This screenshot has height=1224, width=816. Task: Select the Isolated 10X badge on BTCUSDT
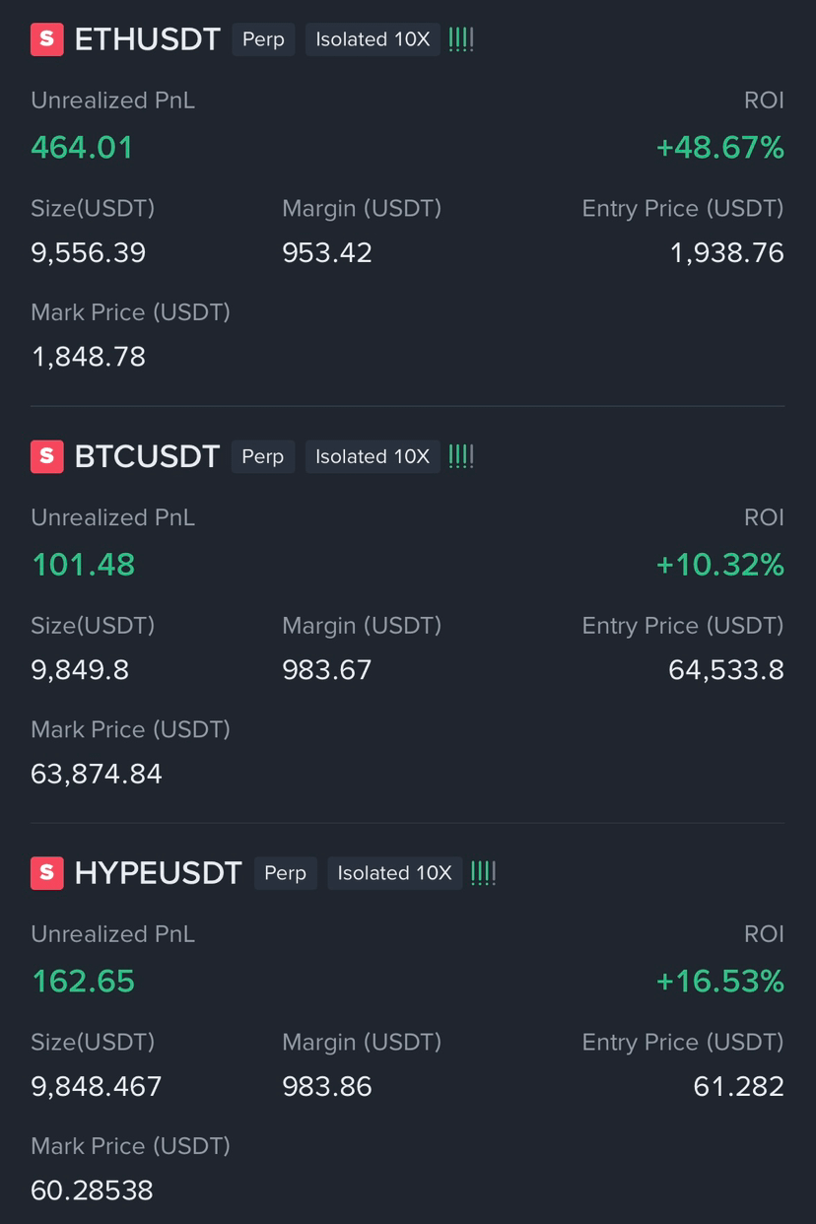click(x=373, y=456)
